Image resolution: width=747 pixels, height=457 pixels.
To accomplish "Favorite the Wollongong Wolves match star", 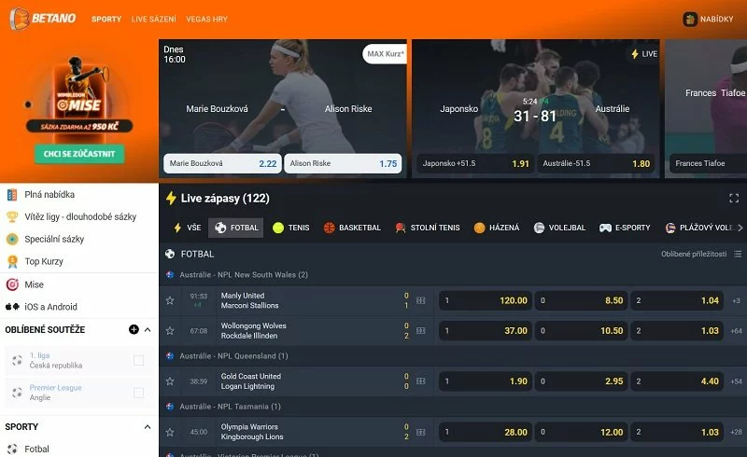I will coord(170,330).
